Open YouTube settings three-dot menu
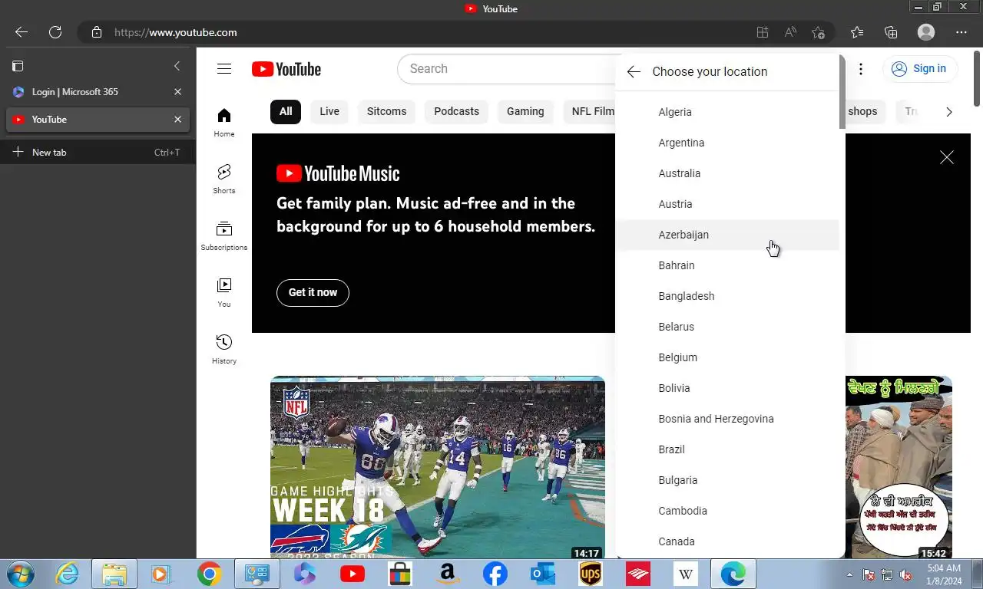The image size is (983, 589). (861, 69)
